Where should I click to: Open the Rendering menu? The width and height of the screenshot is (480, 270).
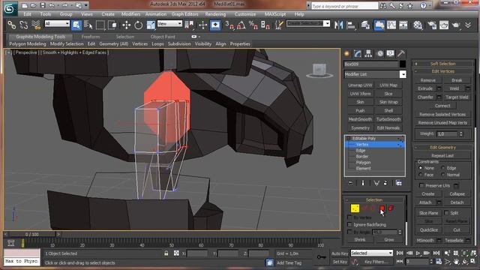click(215, 14)
